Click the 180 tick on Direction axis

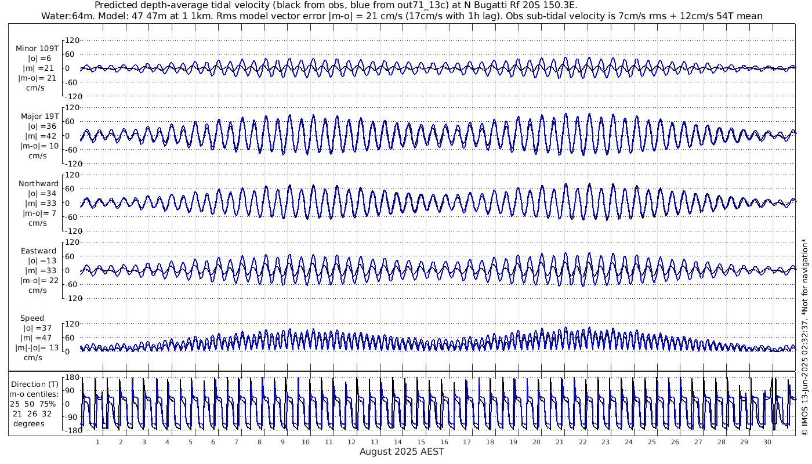coord(71,378)
